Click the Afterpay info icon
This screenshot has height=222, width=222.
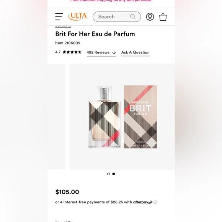pyautogui.click(x=155, y=202)
